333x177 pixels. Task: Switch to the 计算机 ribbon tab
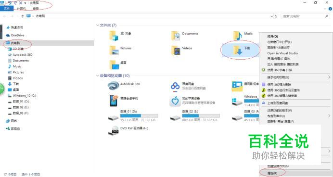(21, 9)
